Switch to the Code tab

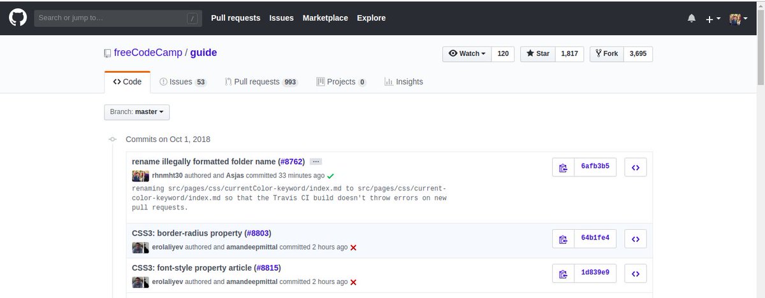(x=127, y=82)
